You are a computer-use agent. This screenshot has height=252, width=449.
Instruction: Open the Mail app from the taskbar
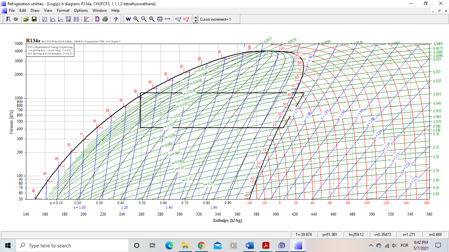[x=217, y=245]
